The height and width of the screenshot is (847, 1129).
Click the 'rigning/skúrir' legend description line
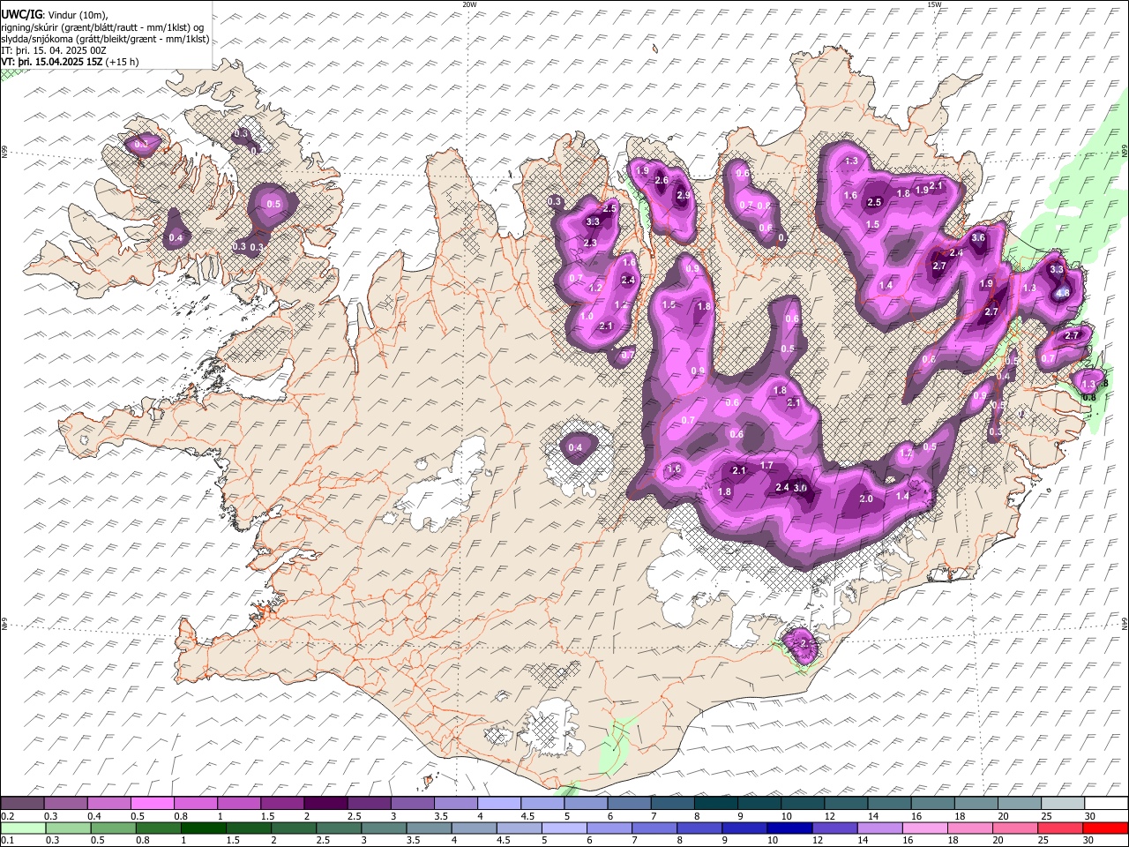pyautogui.click(x=102, y=26)
